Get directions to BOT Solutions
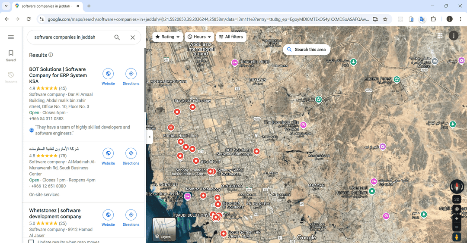Viewport: 467px width, 243px height. click(131, 74)
